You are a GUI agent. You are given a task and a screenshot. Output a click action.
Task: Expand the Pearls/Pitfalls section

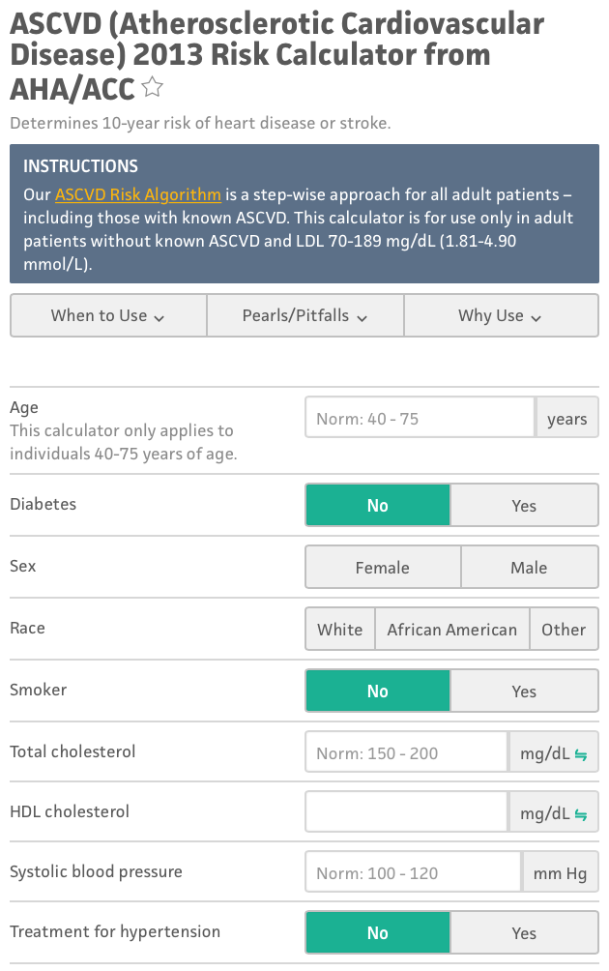pos(305,315)
